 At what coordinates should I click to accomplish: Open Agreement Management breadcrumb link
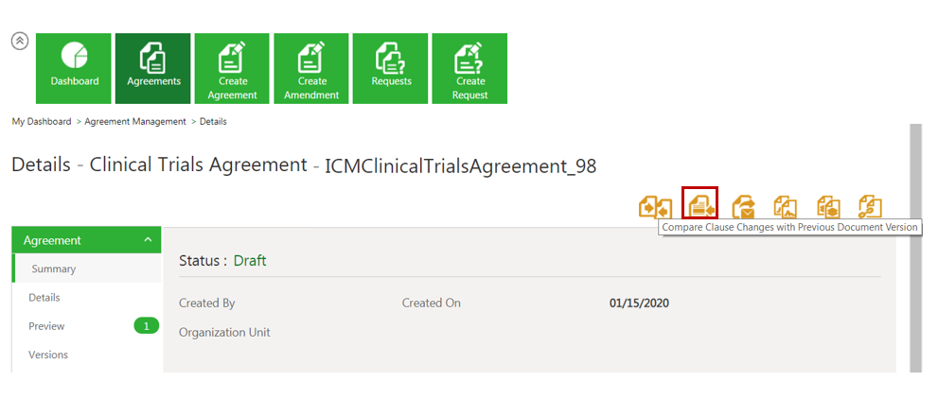[x=135, y=122]
